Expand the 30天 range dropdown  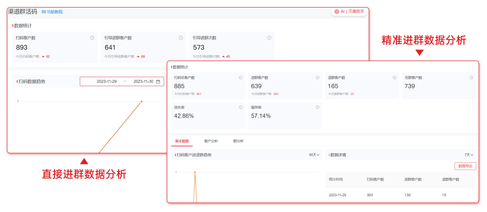coord(314,155)
